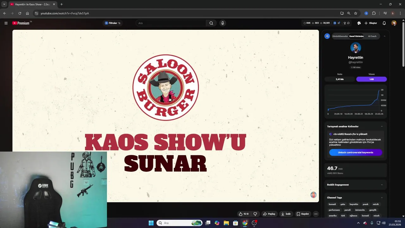Install app icon in address bar
Screen dimensions: 405x228
tap(342, 13)
